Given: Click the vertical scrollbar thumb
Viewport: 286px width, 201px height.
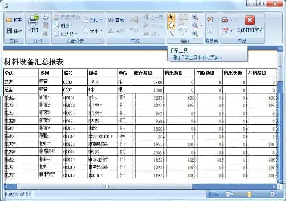Looking at the screenshot, I should tap(279, 67).
